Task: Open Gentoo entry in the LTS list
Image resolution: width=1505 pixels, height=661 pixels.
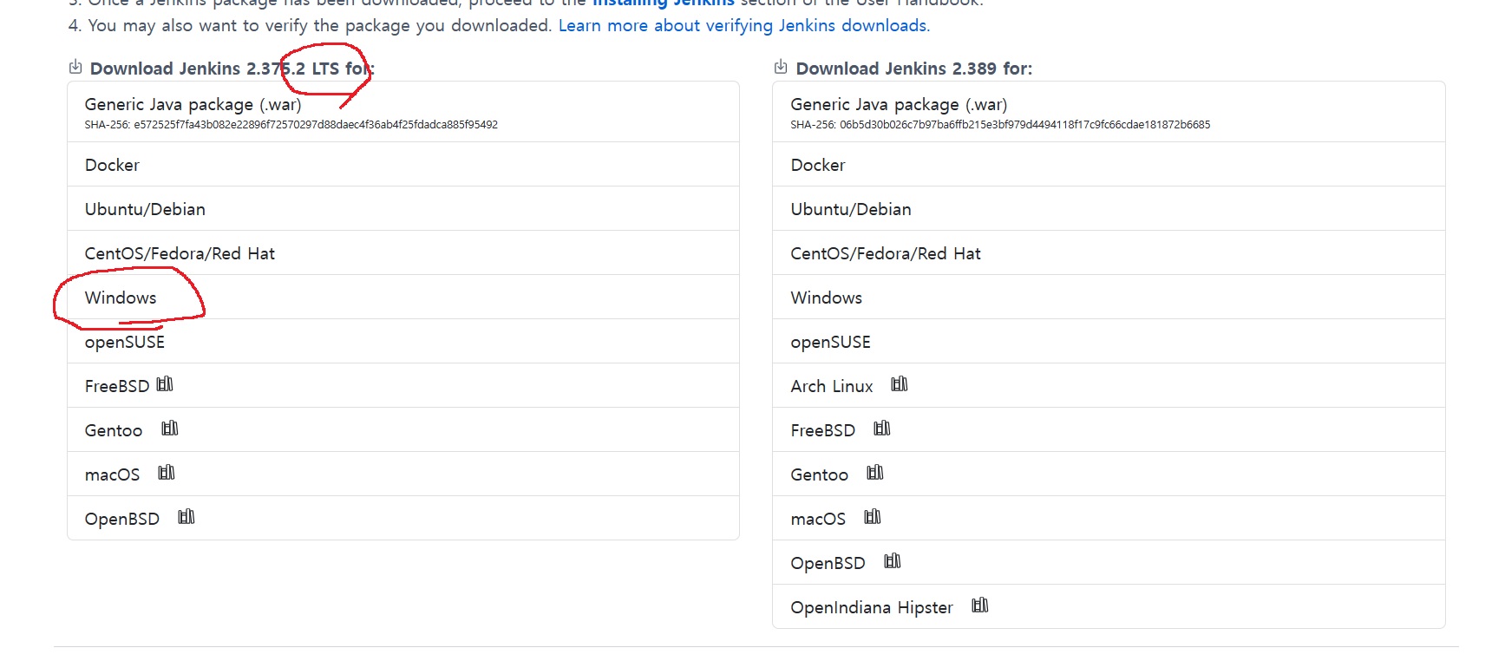Action: pos(403,430)
